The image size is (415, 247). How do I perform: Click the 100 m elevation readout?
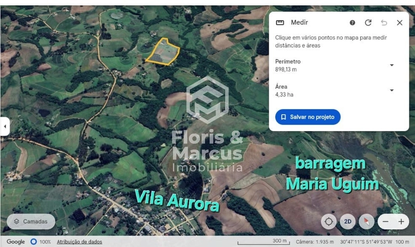pos(402,242)
